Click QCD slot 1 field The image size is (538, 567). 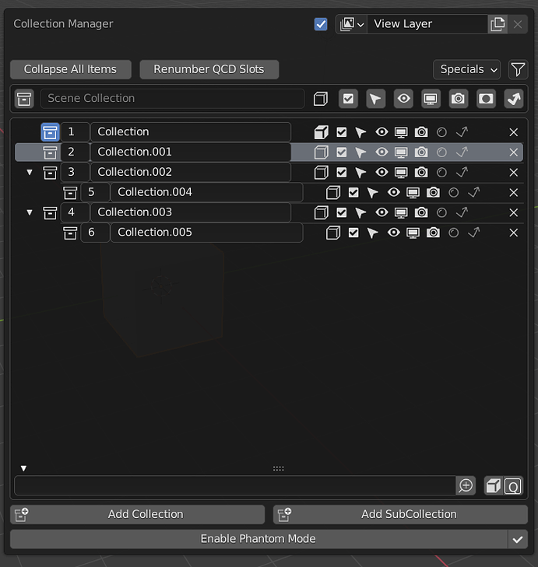coord(75,132)
